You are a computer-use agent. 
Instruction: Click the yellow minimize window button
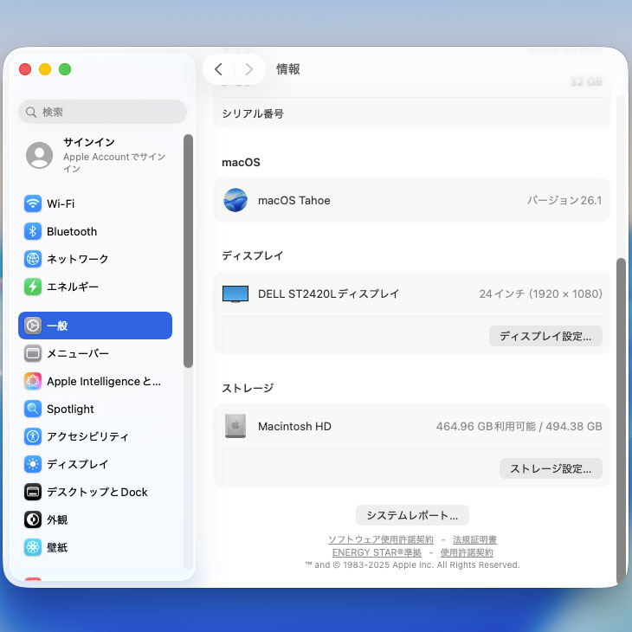[45, 69]
